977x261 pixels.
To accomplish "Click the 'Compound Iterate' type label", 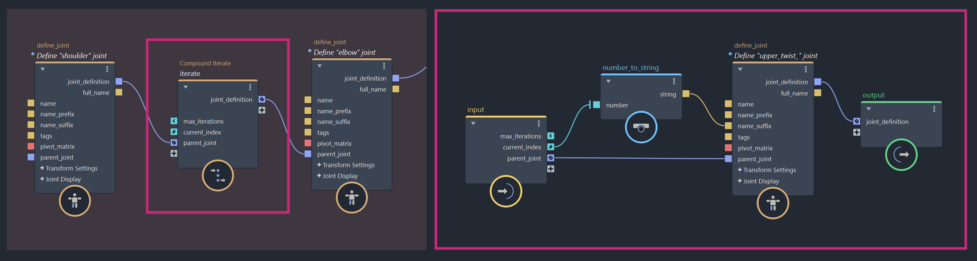I will pyautogui.click(x=205, y=63).
